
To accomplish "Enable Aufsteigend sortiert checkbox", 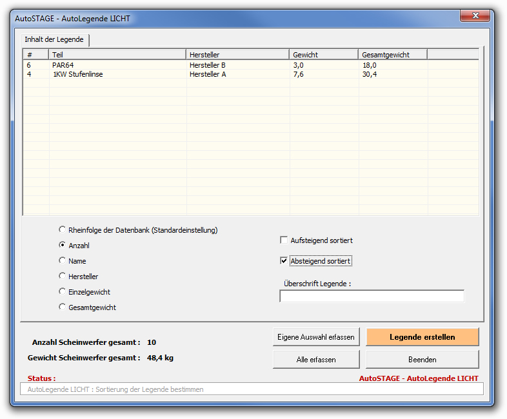I will 284,240.
